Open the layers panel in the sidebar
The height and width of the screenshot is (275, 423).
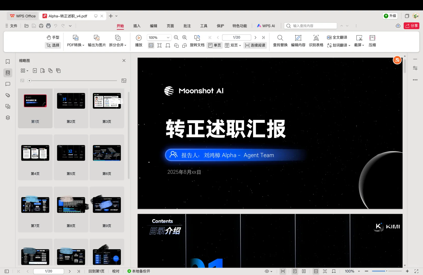8,118
